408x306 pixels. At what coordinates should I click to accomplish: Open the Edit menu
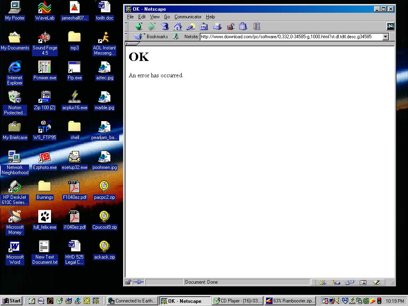[x=142, y=17]
